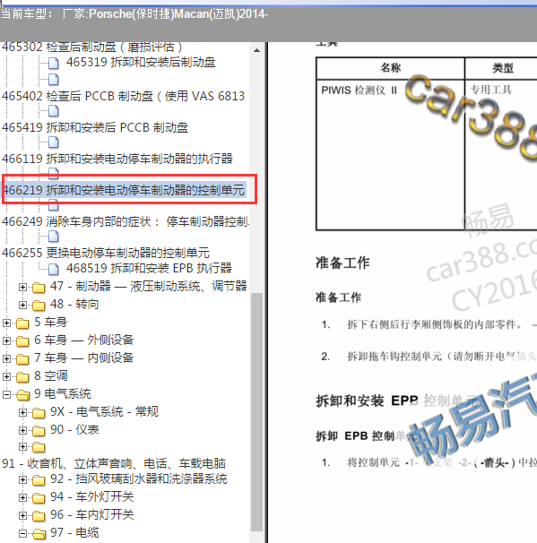Collapse the 9 电气系统 node
537x543 pixels.
coord(6,394)
